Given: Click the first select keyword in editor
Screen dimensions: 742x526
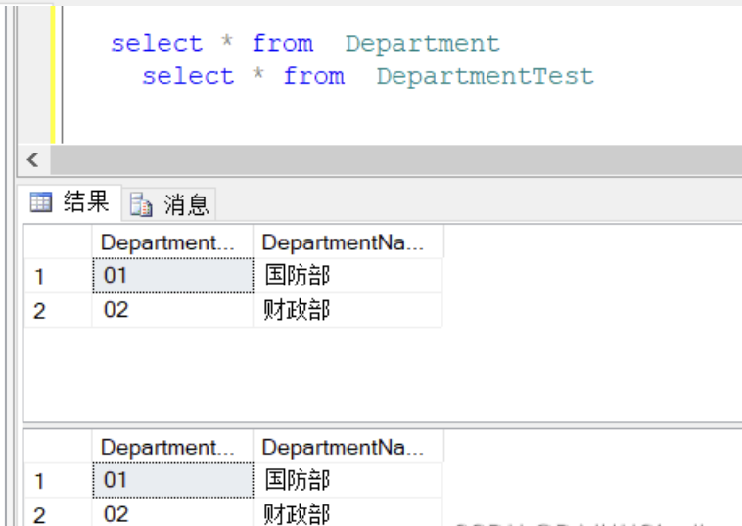Looking at the screenshot, I should point(157,44).
